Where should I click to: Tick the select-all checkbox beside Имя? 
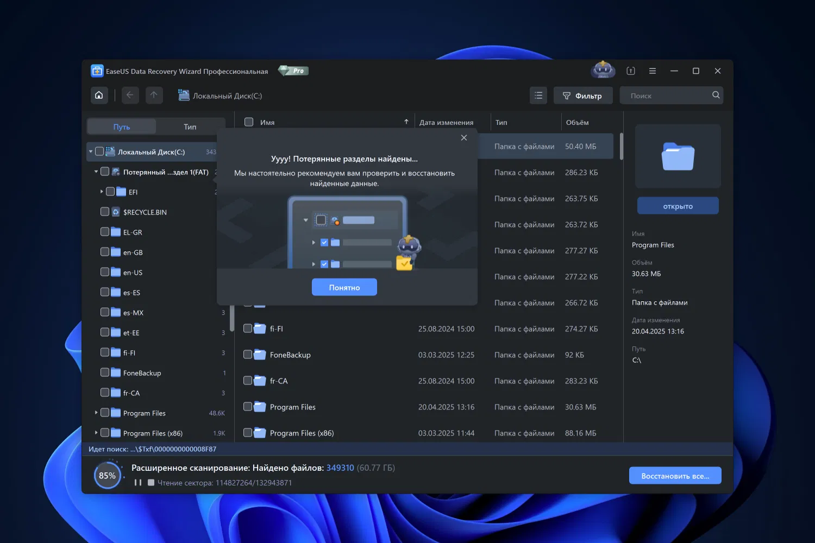pos(249,122)
